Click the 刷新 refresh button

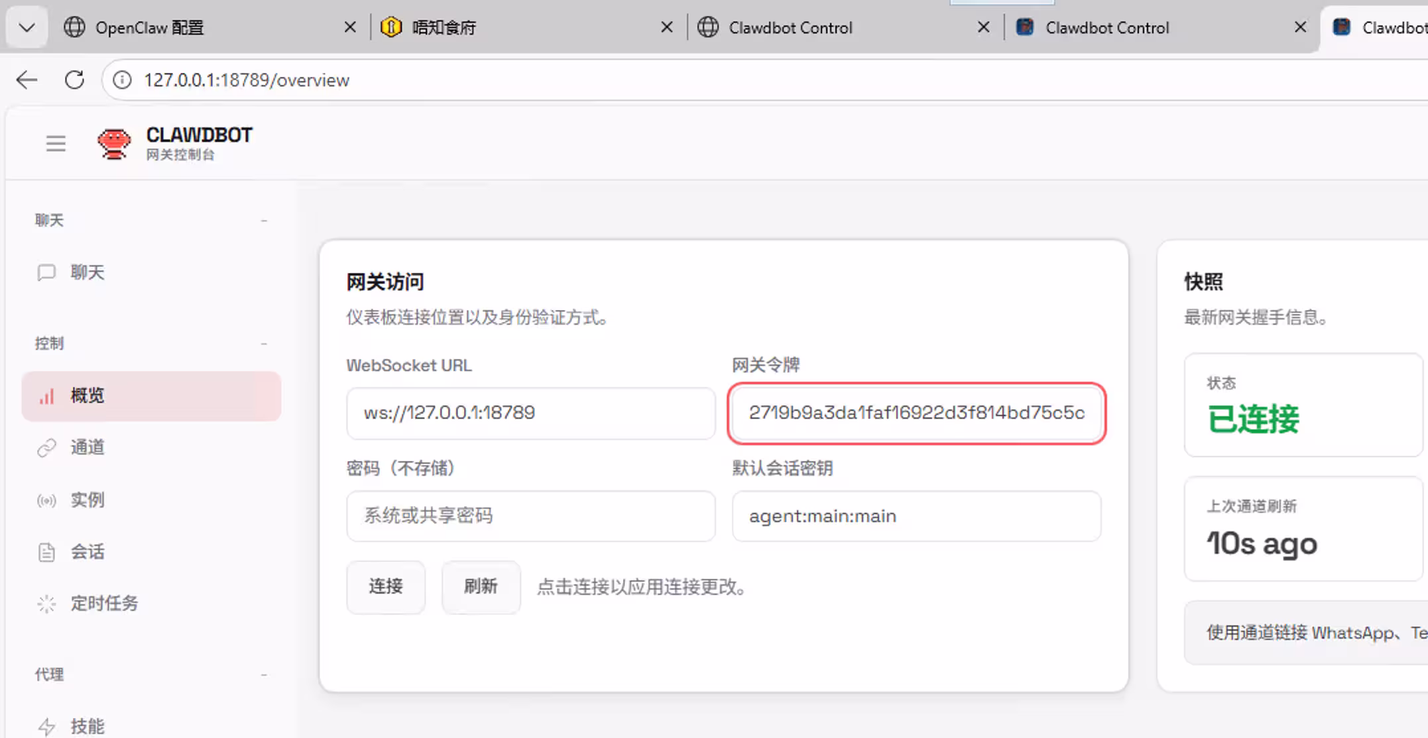click(481, 587)
